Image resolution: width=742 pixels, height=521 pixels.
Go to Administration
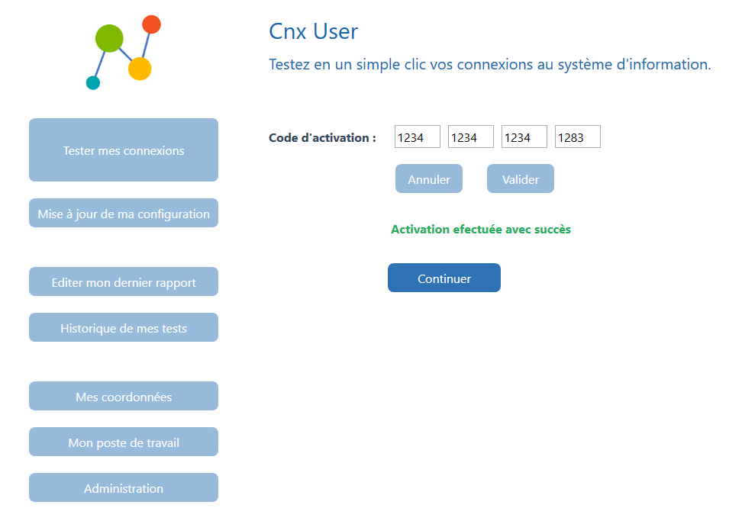[124, 487]
